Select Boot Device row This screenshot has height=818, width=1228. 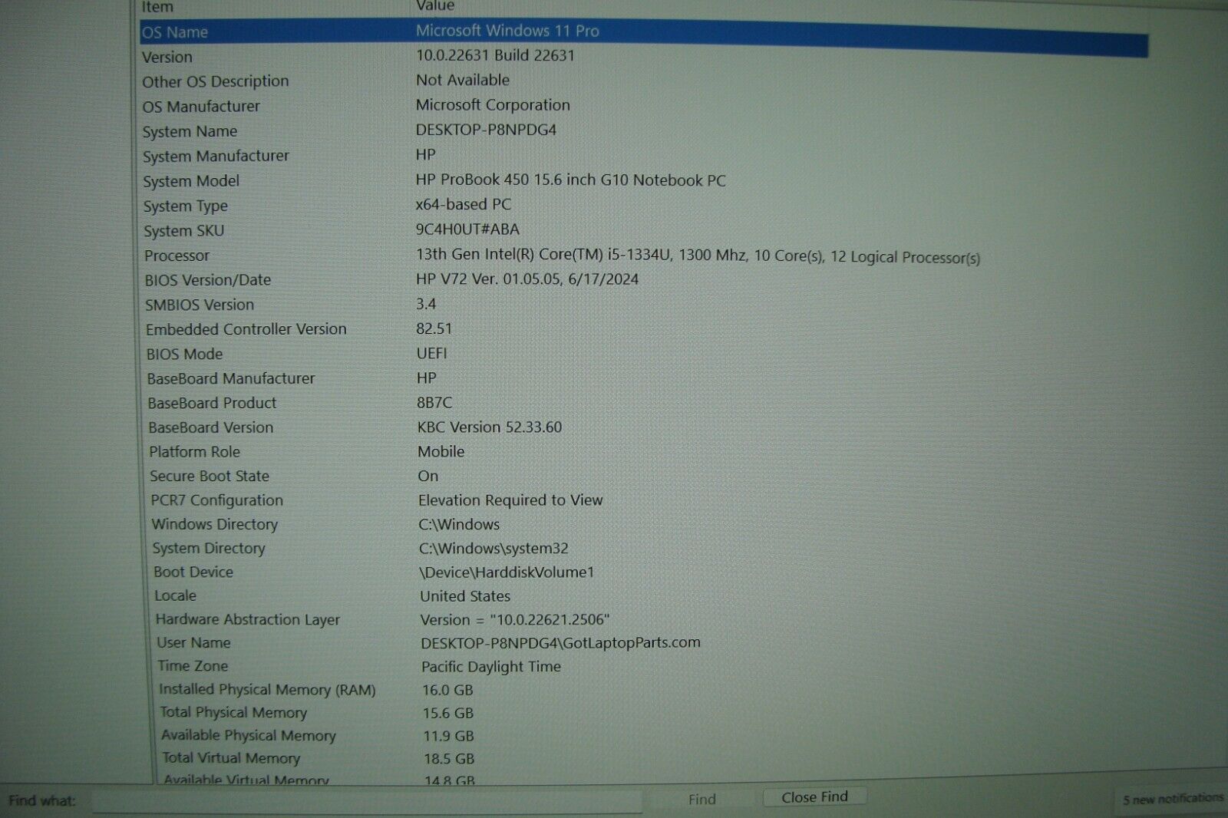coord(193,572)
